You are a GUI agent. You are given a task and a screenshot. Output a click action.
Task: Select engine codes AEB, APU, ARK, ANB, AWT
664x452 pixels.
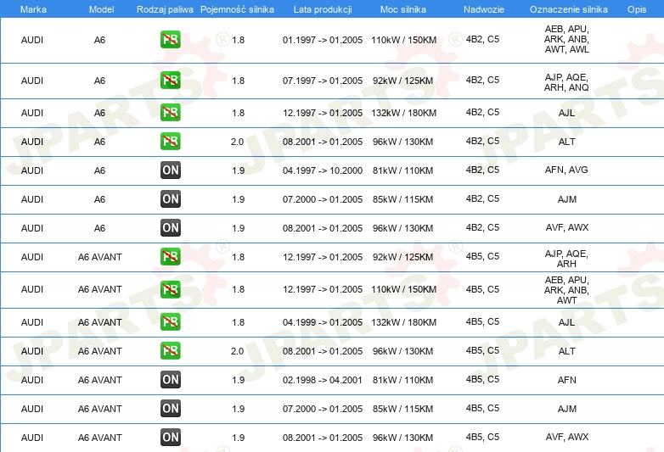pos(566,290)
